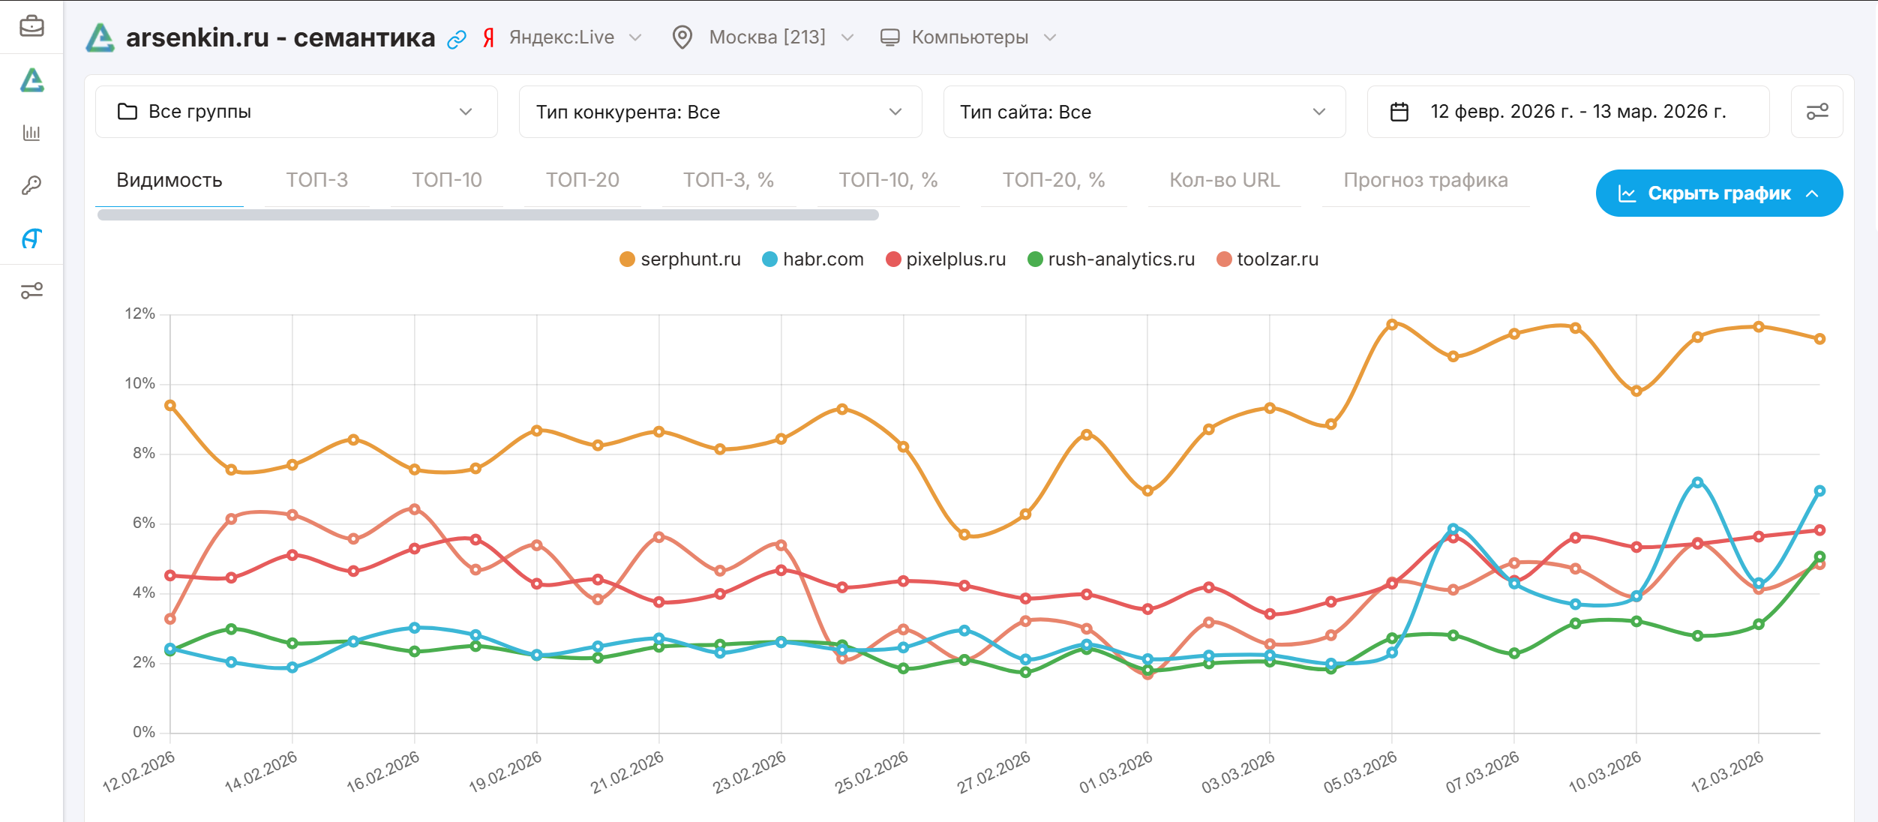Open the Яндекс:Live search engine selector
The height and width of the screenshot is (822, 1878).
[574, 37]
